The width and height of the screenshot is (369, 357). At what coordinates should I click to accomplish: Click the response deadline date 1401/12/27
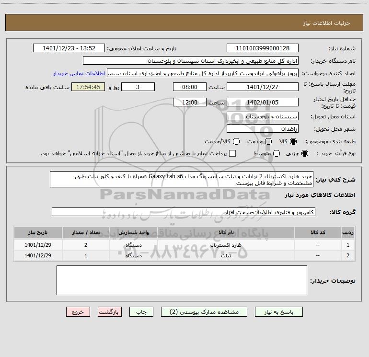coord(263,87)
